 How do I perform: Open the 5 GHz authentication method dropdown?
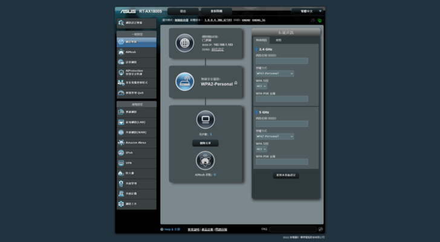point(275,136)
